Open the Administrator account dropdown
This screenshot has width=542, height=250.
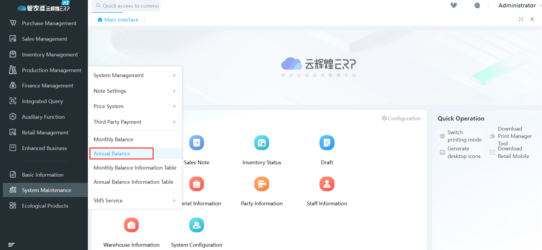[x=519, y=6]
